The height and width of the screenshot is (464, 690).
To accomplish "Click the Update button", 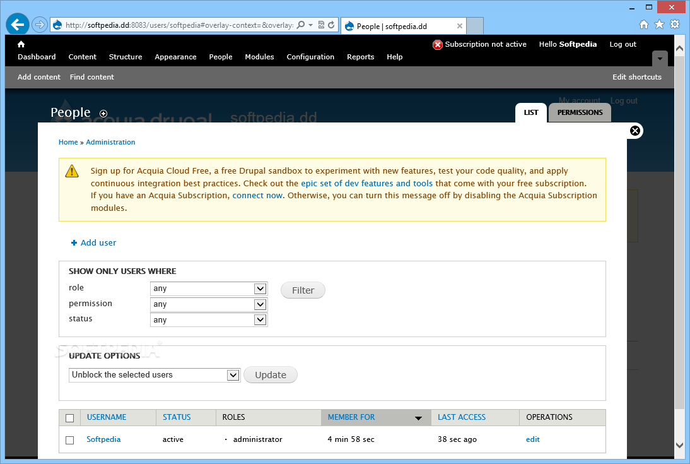I will point(271,375).
